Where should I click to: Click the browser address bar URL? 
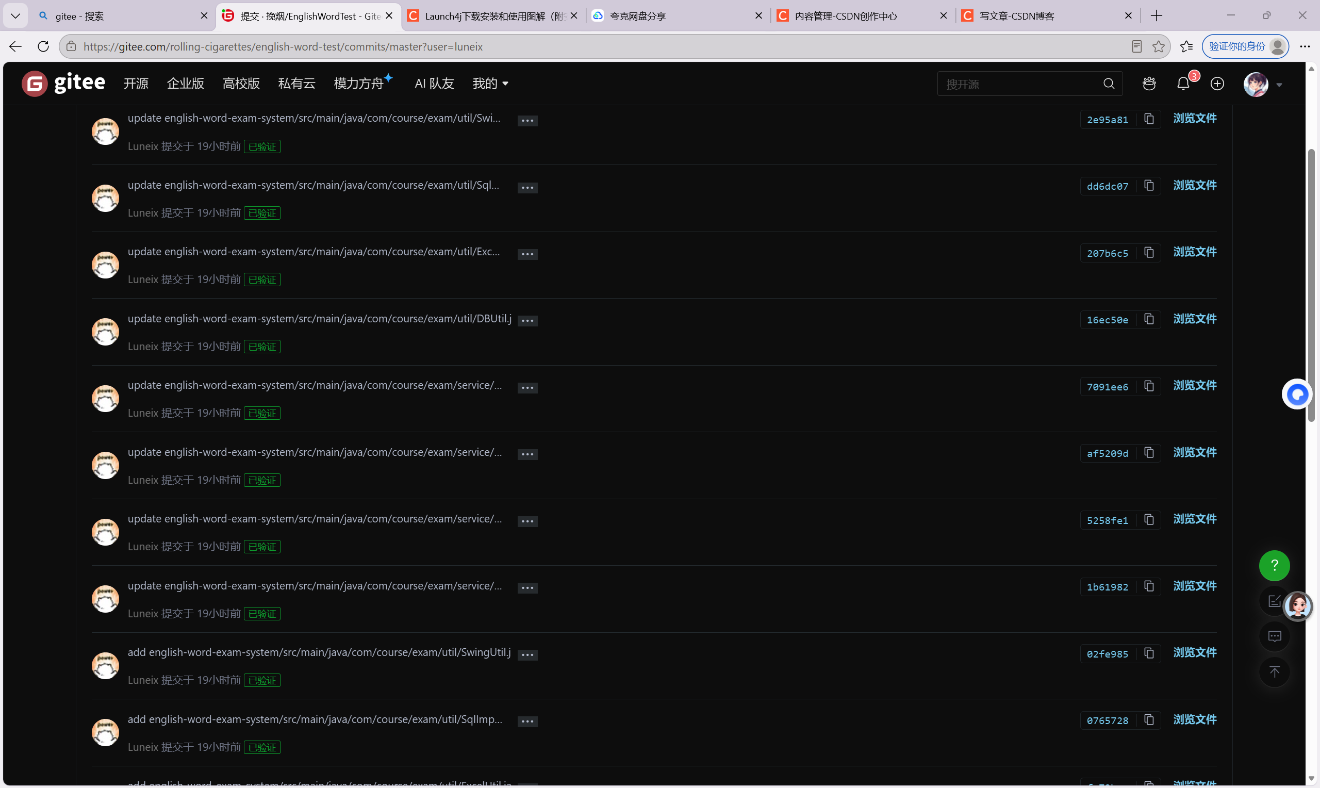click(283, 47)
